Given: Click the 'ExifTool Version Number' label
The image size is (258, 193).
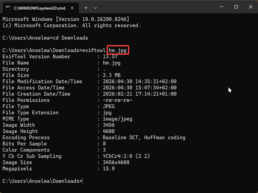Looking at the screenshot, I should click(36, 57).
